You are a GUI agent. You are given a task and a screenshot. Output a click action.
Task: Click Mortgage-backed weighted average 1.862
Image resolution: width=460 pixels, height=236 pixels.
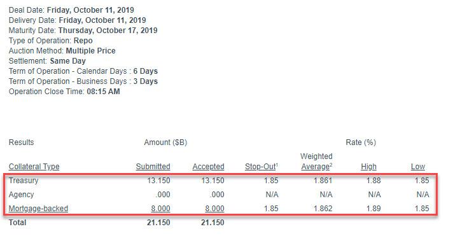coord(323,209)
